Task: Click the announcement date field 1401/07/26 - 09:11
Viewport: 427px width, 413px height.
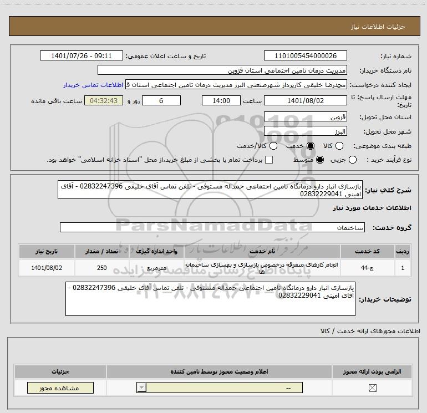Action: tap(82, 56)
